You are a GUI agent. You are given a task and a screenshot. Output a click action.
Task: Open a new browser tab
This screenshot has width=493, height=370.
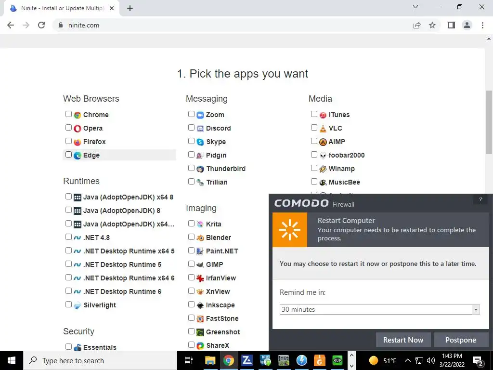click(x=130, y=9)
